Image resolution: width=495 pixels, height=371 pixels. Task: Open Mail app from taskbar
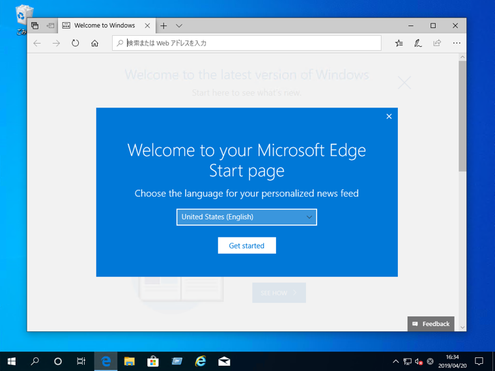click(224, 361)
